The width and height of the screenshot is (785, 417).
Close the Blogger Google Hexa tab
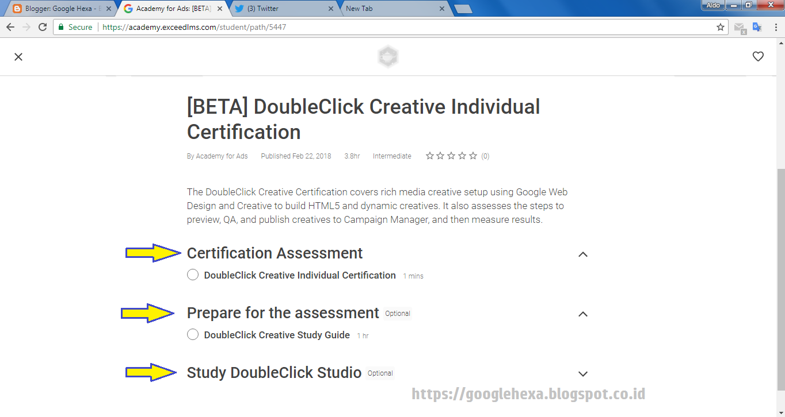(109, 9)
